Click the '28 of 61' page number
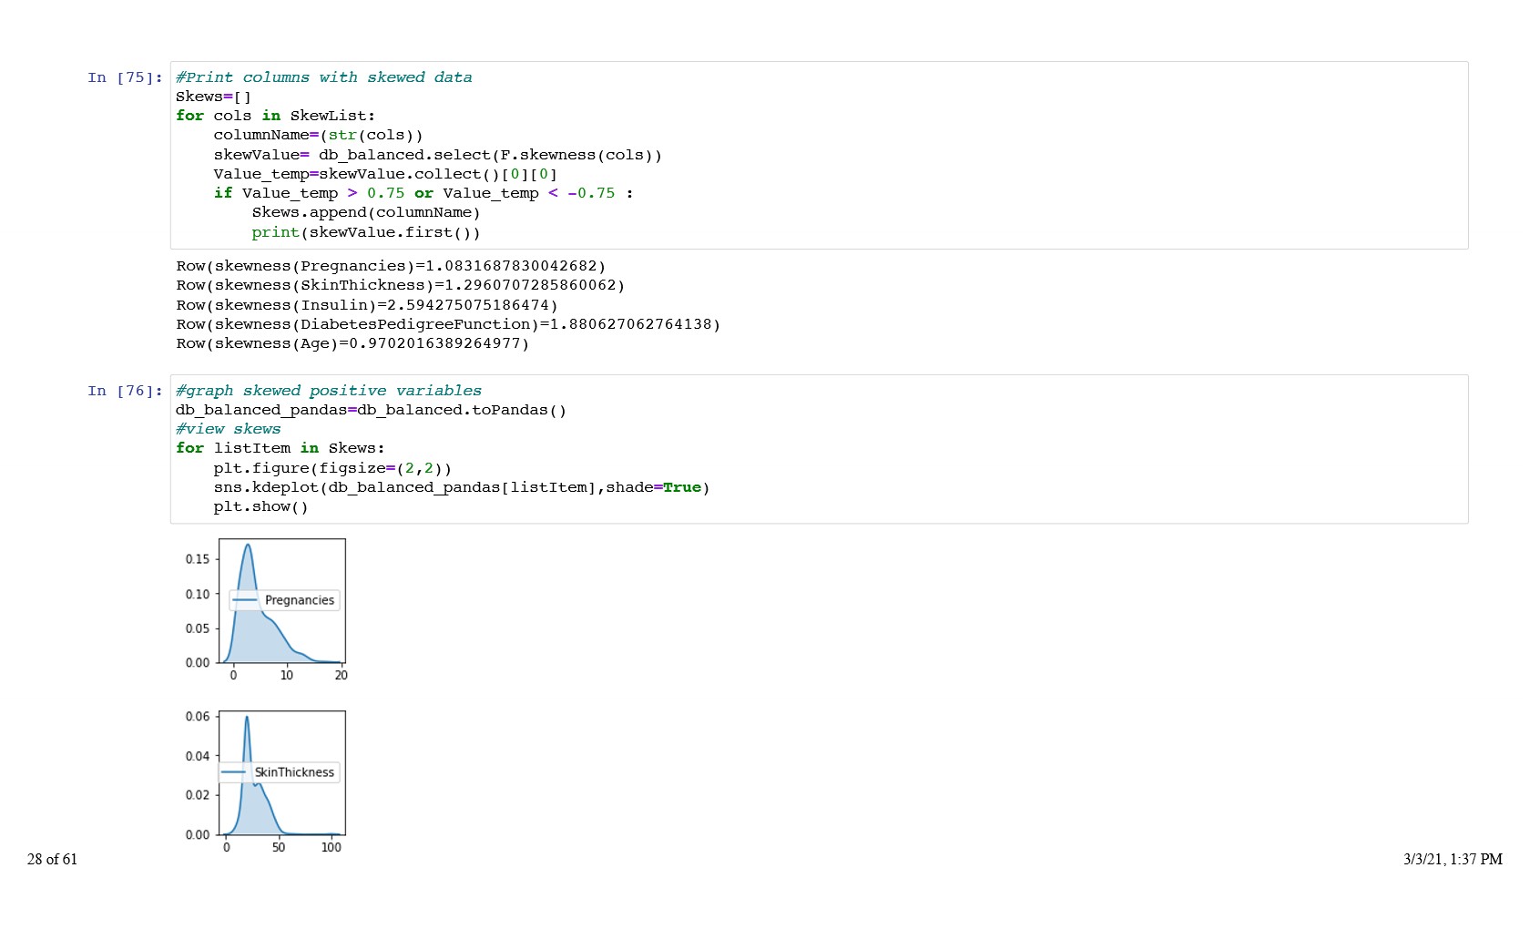This screenshot has height=929, width=1530. (x=52, y=859)
